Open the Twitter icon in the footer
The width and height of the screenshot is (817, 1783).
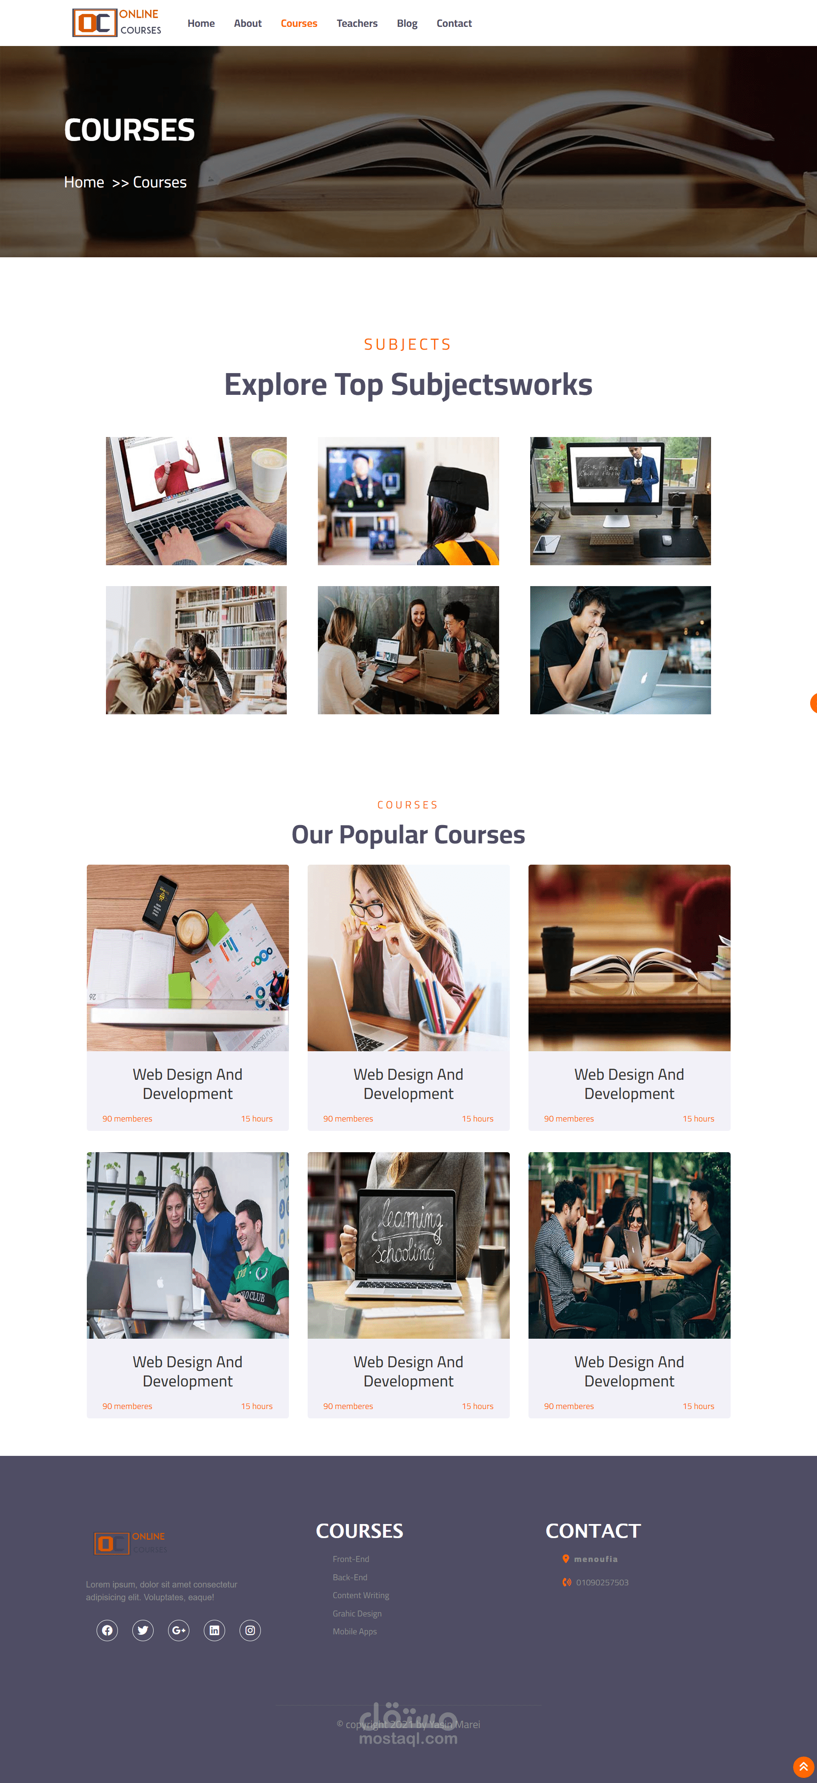pyautogui.click(x=143, y=1630)
